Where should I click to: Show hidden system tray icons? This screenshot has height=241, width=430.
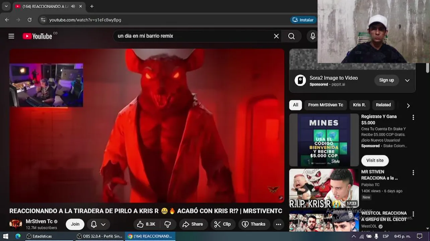pos(354,236)
